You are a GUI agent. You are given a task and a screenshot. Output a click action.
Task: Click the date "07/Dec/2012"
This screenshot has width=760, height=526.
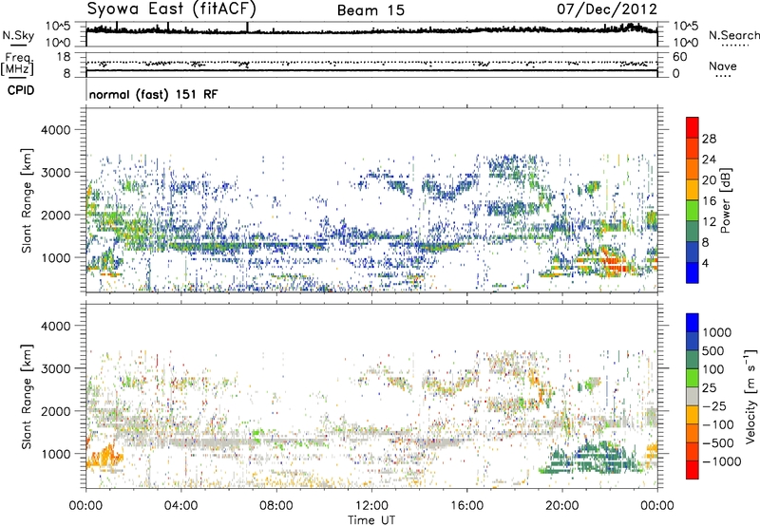[607, 9]
